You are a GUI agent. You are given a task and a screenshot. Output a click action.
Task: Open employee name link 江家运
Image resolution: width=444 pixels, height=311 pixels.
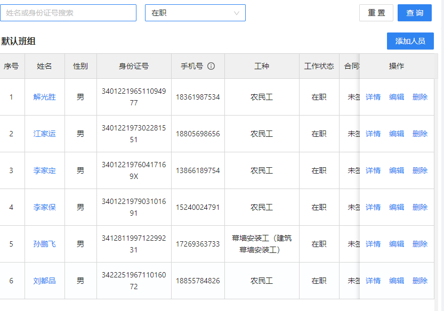pos(45,134)
